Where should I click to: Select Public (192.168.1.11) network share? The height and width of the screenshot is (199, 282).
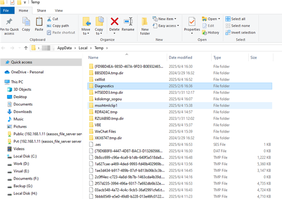pyautogui.click(x=44, y=134)
